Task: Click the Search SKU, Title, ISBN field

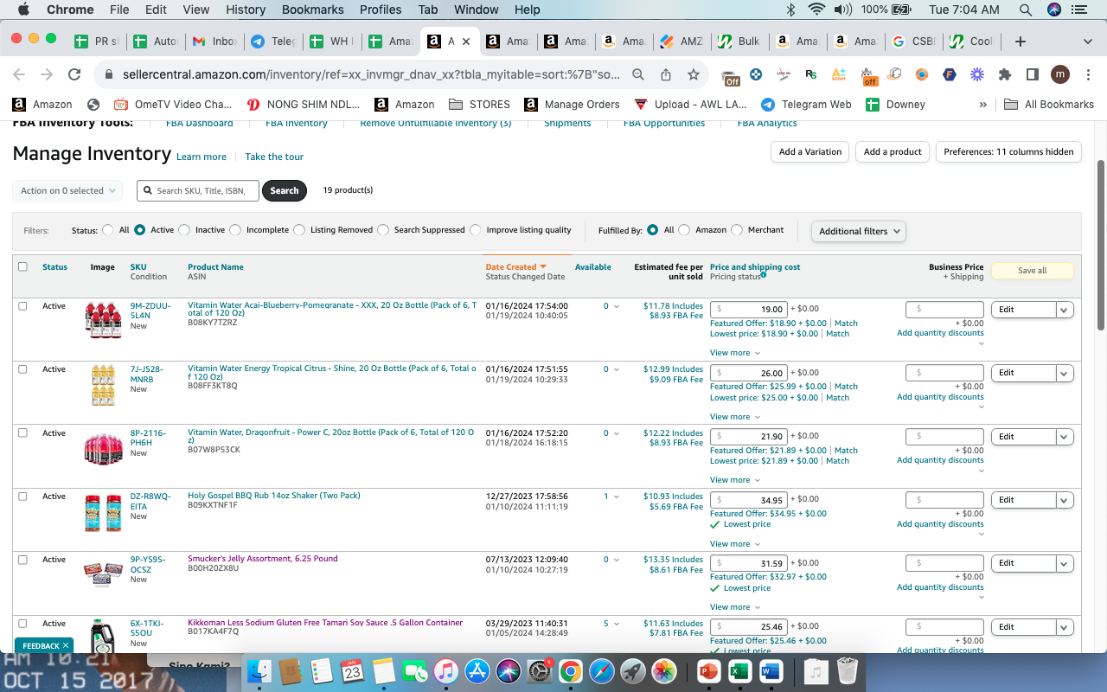Action: coord(198,190)
